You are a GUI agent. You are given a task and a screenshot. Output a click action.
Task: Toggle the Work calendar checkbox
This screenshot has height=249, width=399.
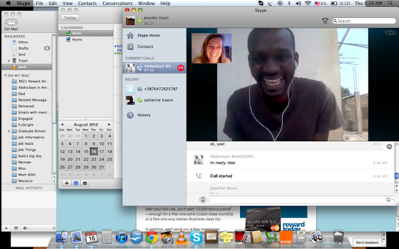pyautogui.click(x=68, y=33)
